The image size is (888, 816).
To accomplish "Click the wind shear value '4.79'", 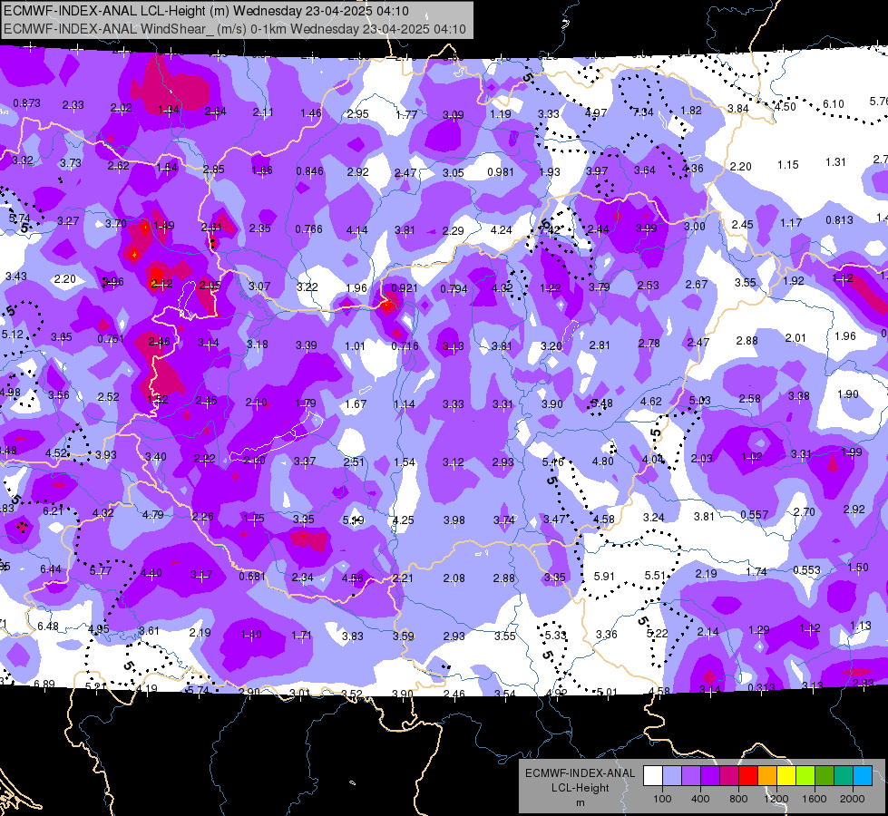I will tap(153, 515).
